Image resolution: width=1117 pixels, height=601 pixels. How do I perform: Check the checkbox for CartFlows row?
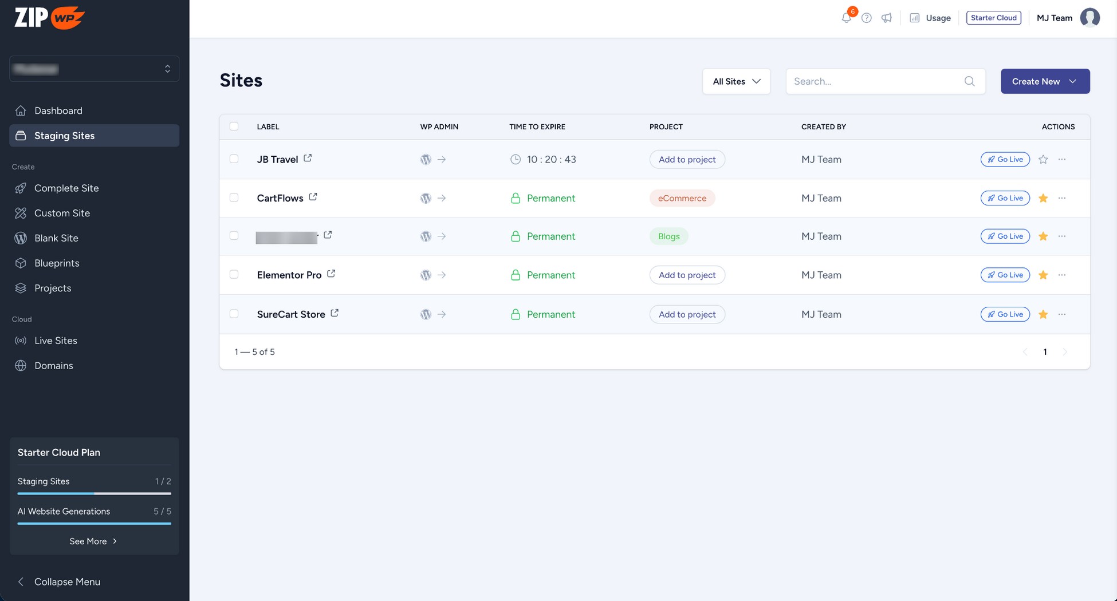pos(234,197)
